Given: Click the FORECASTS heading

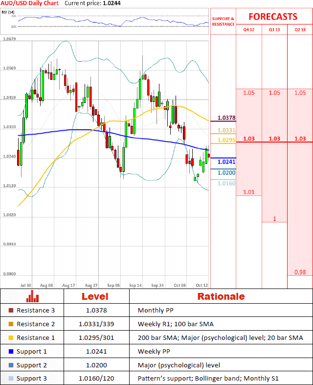Looking at the screenshot, I should [272, 17].
